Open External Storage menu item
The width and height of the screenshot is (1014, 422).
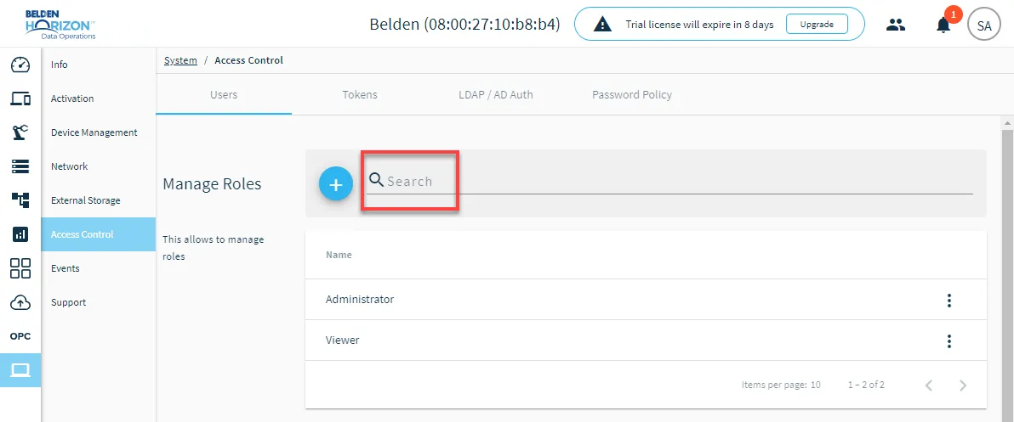[x=99, y=200]
